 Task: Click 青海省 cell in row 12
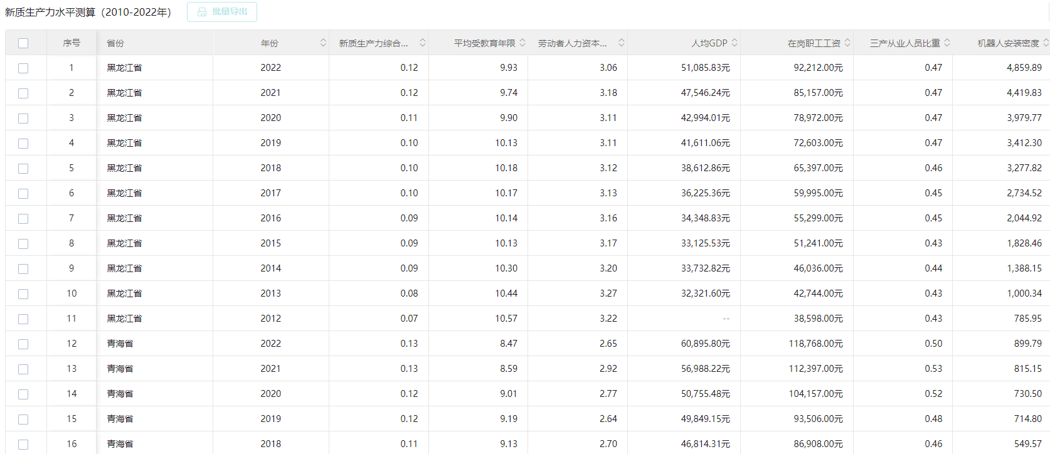point(120,344)
